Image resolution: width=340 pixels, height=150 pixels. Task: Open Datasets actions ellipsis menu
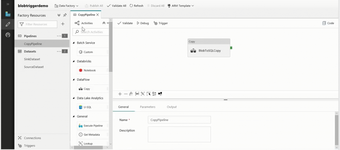(x=59, y=52)
